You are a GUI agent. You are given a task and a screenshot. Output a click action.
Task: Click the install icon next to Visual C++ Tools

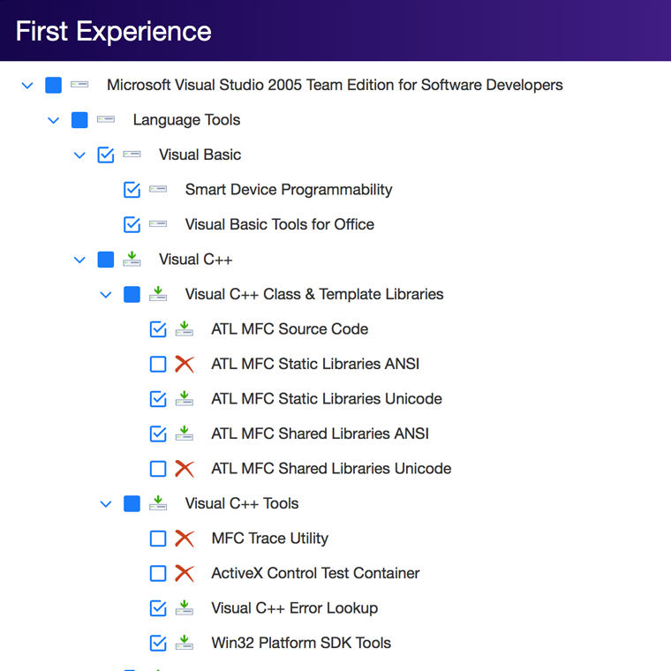[158, 503]
